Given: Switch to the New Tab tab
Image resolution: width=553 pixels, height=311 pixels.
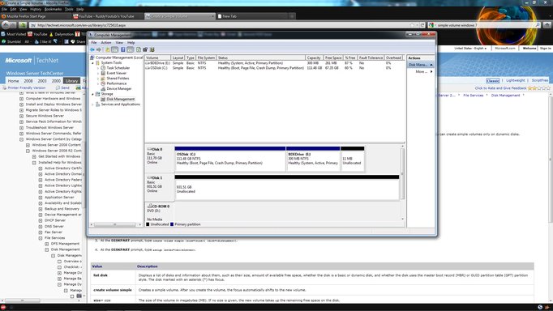Looking at the screenshot, I should coord(251,16).
